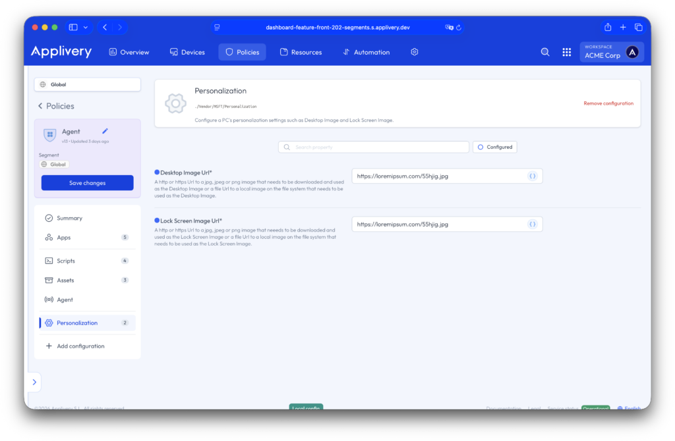Click variables braces icon in Desktop Image field
The image size is (675, 441).
coord(532,176)
